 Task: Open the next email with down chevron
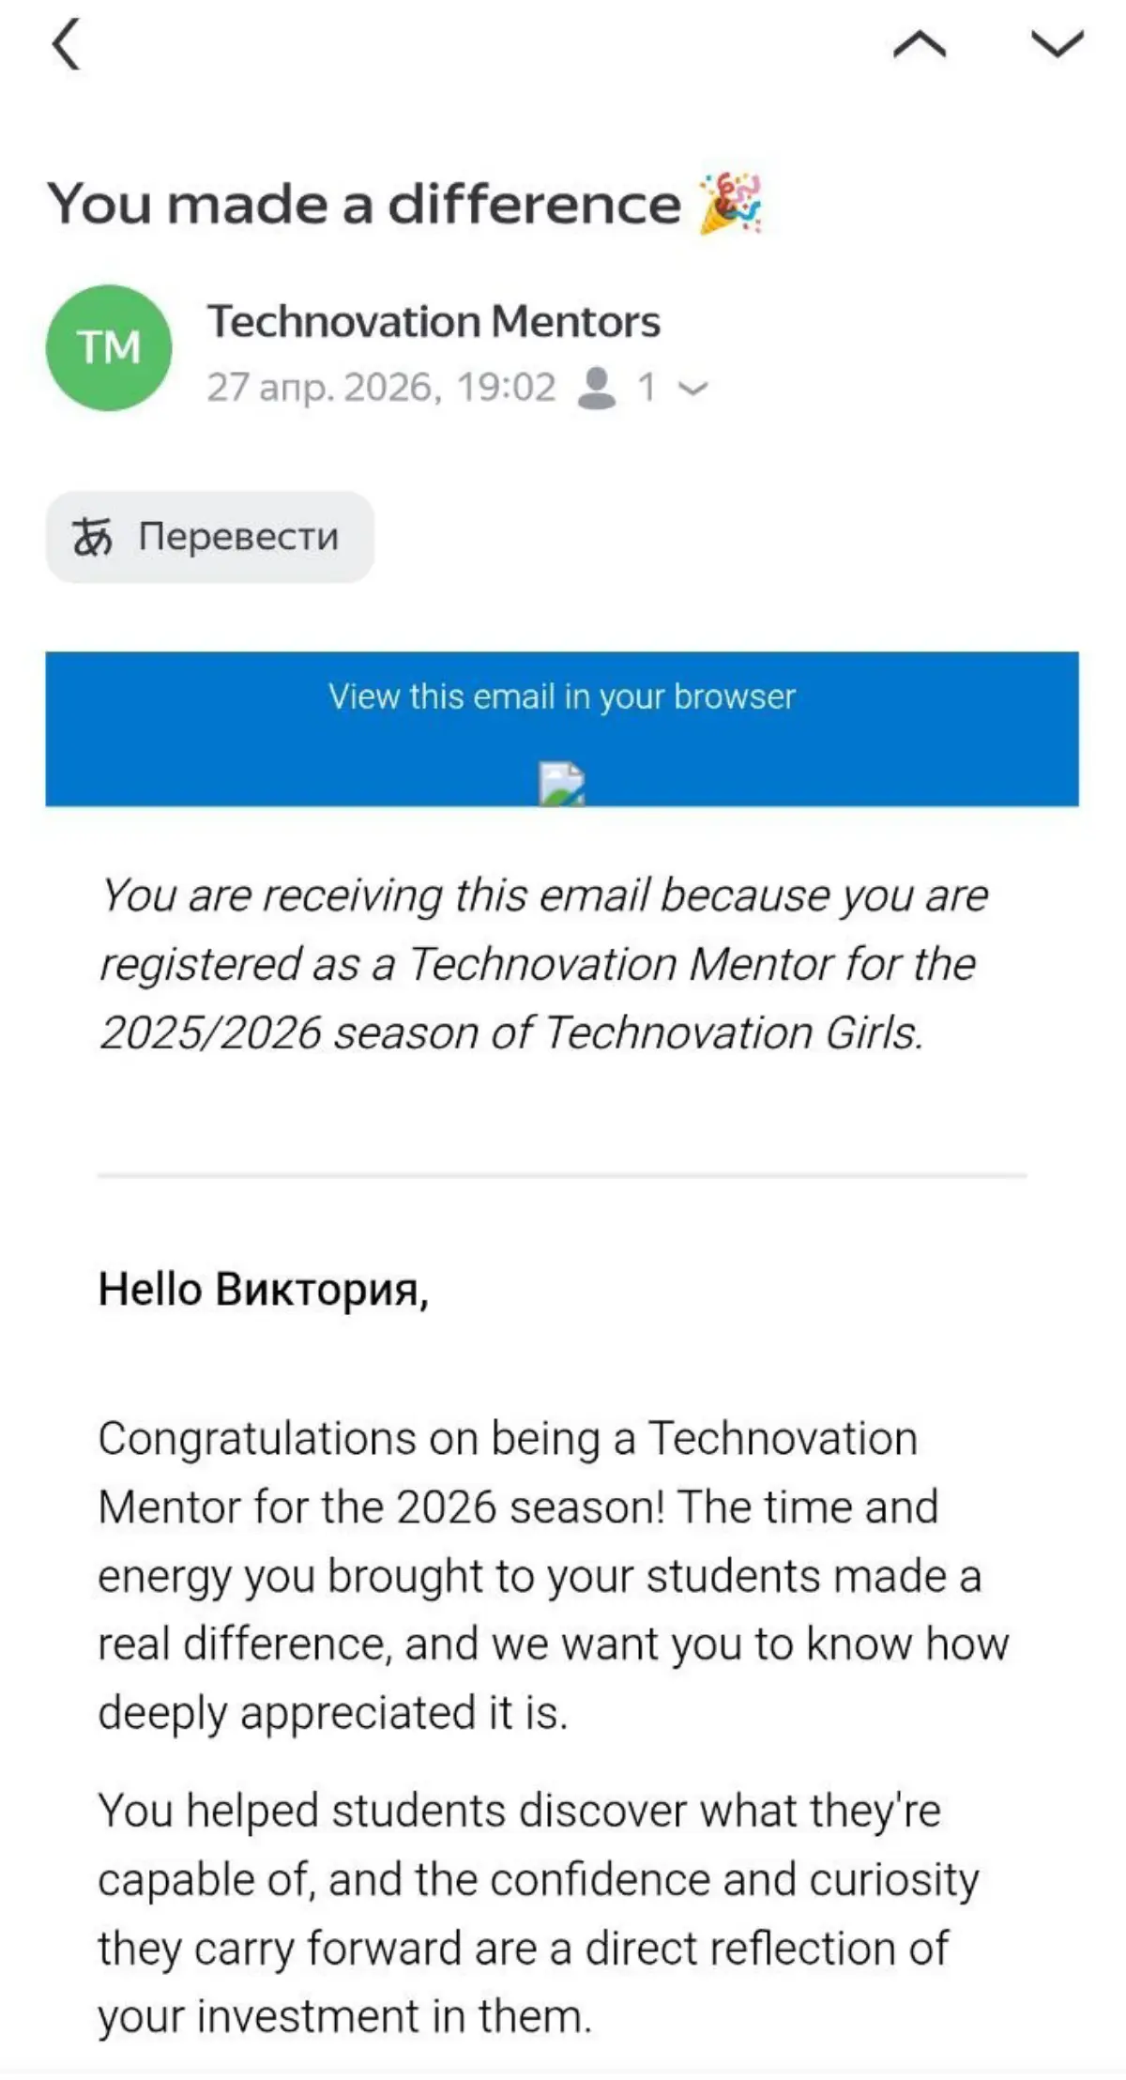1058,43
